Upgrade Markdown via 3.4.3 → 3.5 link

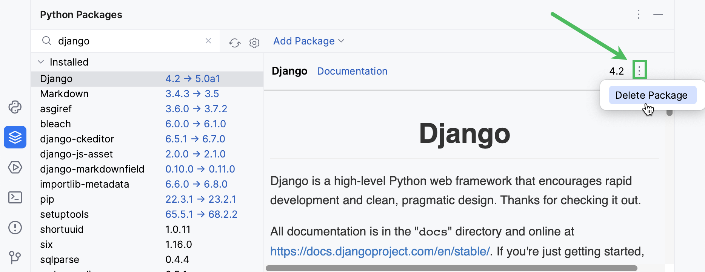coord(192,94)
